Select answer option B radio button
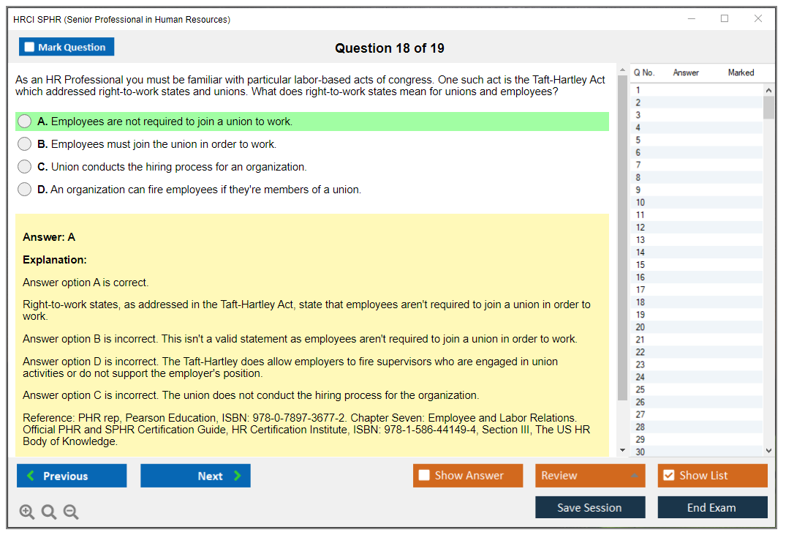Viewport: 786px width, 538px height. click(x=25, y=144)
